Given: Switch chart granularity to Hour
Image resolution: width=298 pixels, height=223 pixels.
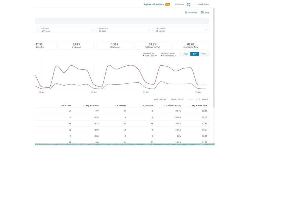Looking at the screenshot, I should pyautogui.click(x=185, y=54).
